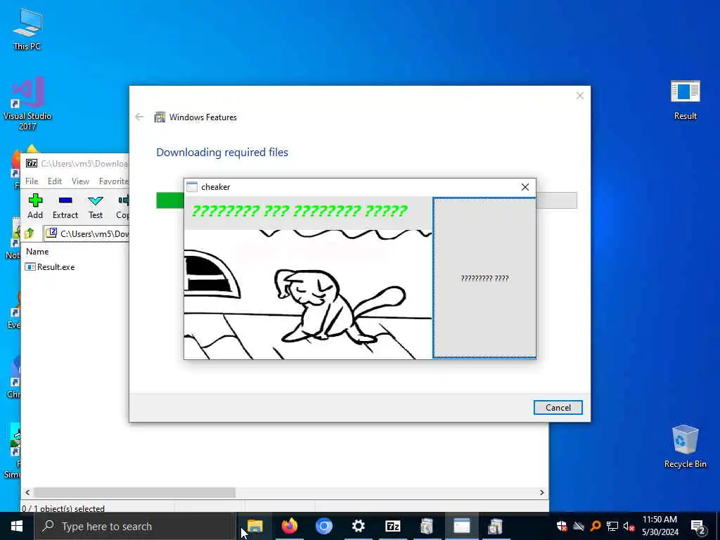Click the Name column header in 7-Zip
This screenshot has width=720, height=540.
coord(37,252)
